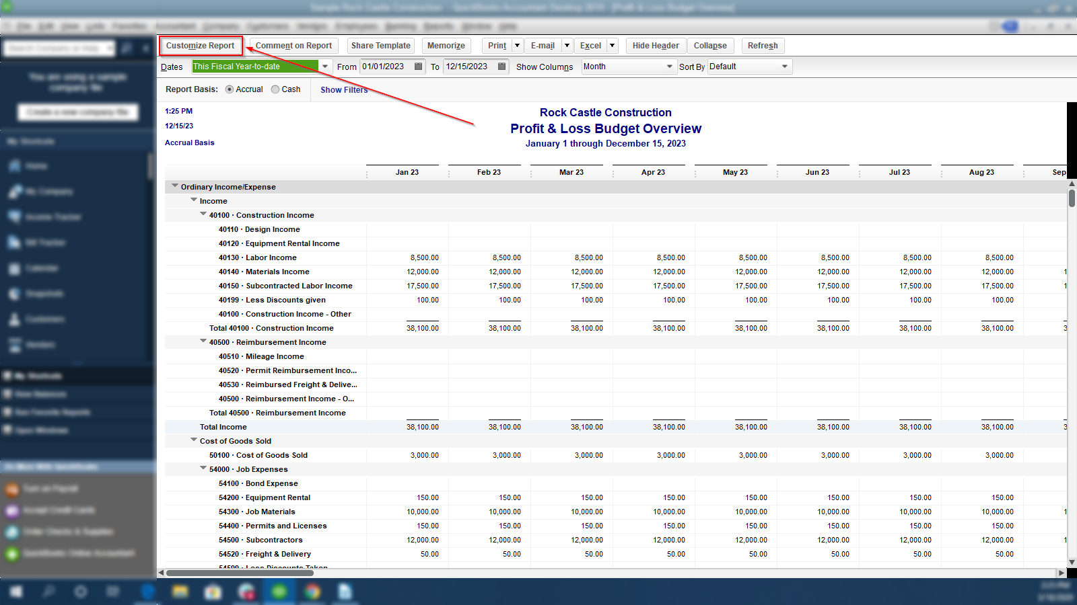1077x605 pixels.
Task: Click Order Checks & Supplies icon
Action: (x=12, y=532)
